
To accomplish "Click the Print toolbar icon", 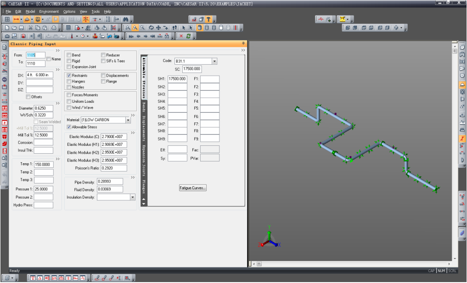I will 54,28.
